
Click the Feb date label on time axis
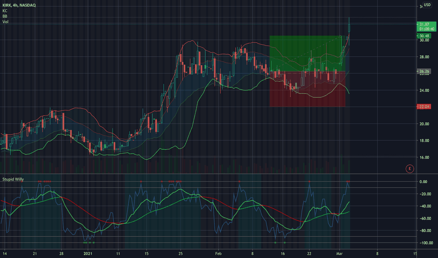[x=218, y=253]
